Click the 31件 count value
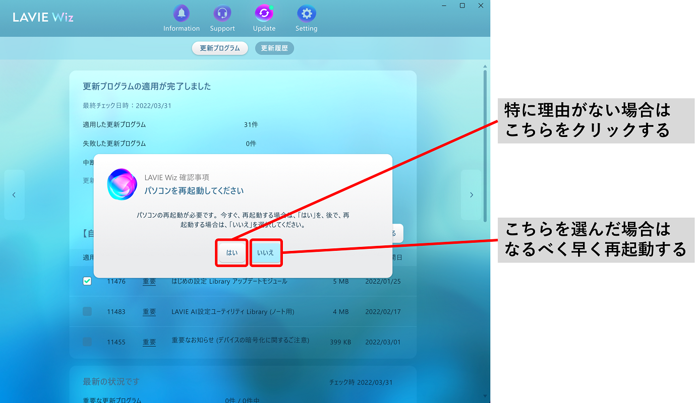This screenshot has width=698, height=403. [251, 124]
